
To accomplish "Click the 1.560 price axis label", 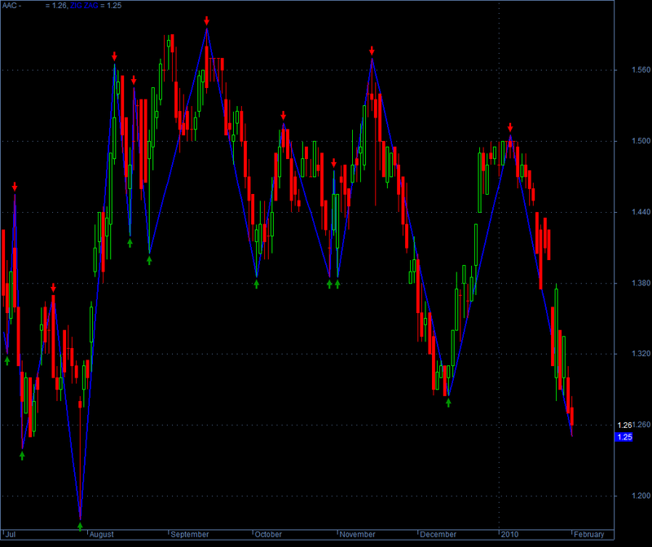I will coord(641,70).
